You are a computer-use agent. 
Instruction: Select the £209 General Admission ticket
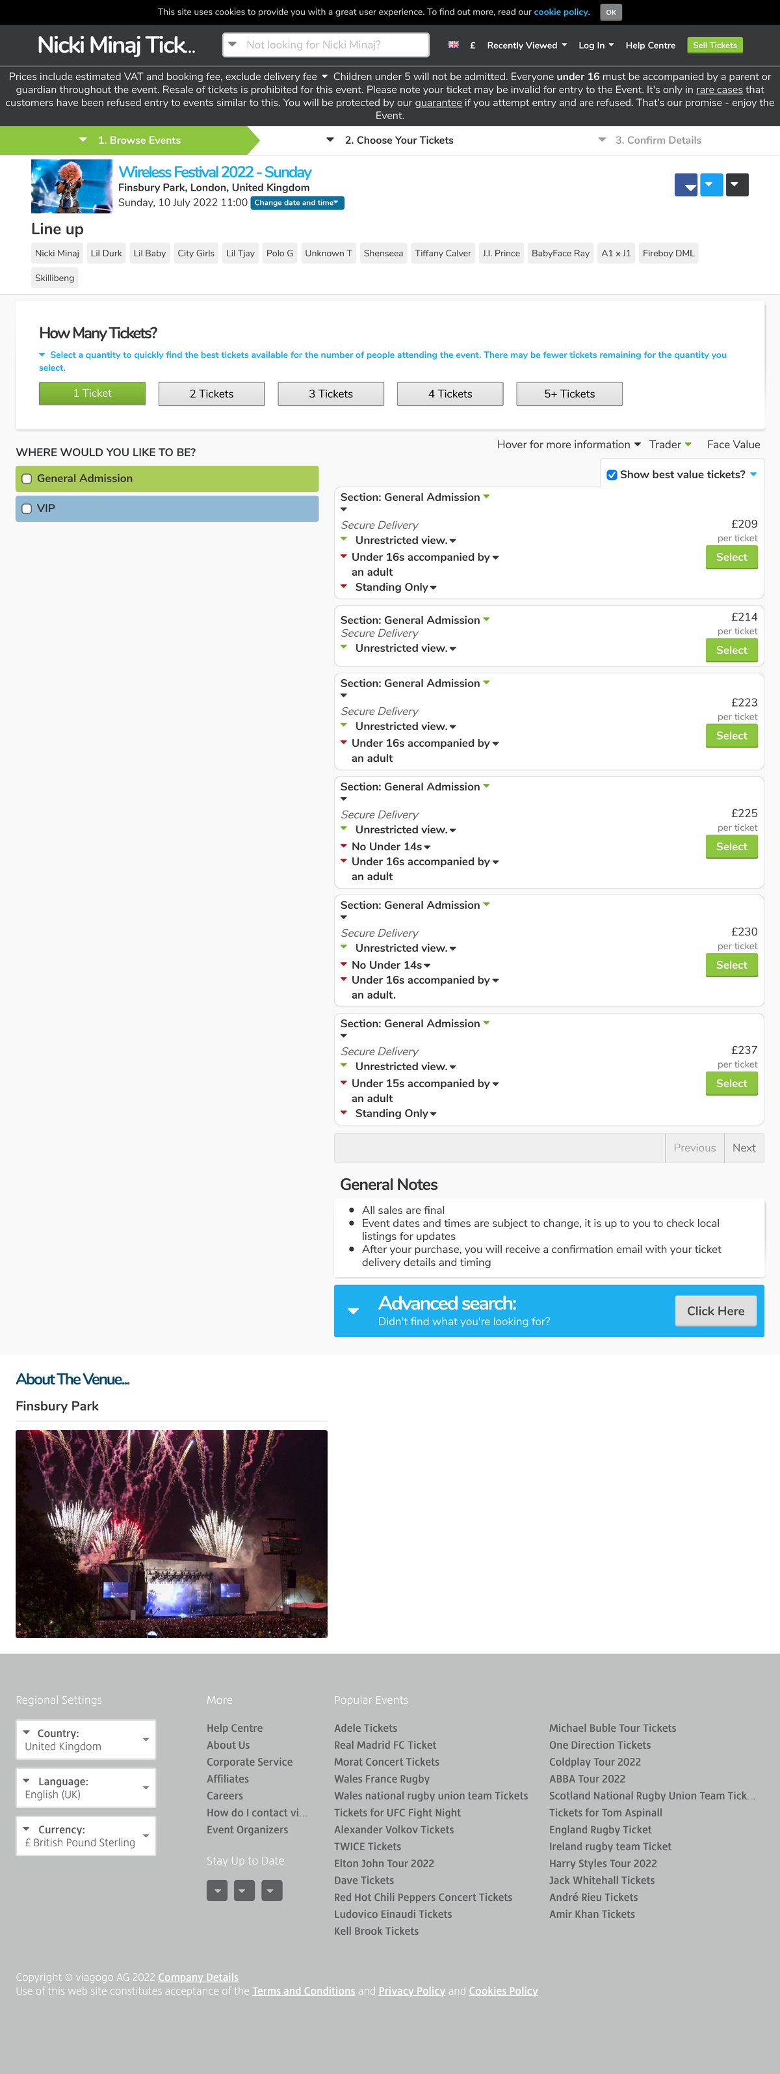pos(731,557)
